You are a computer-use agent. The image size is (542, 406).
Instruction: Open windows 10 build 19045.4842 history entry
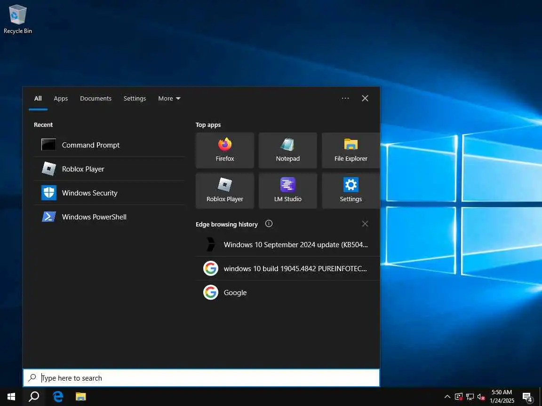pyautogui.click(x=287, y=268)
